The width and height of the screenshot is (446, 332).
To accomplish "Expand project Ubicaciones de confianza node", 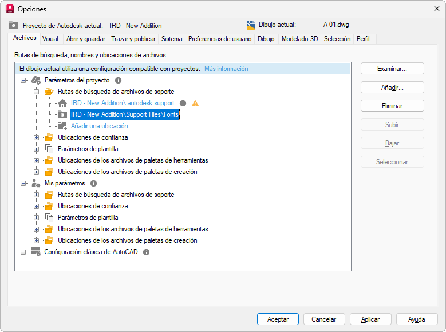I will (x=36, y=138).
